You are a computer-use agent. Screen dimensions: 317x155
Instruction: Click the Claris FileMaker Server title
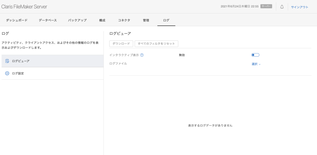(x=24, y=6)
